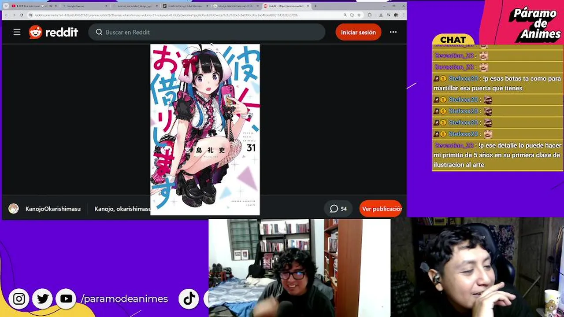This screenshot has width=564, height=317.
Task: Reload the page with the refresh icon
Action: [x=22, y=15]
